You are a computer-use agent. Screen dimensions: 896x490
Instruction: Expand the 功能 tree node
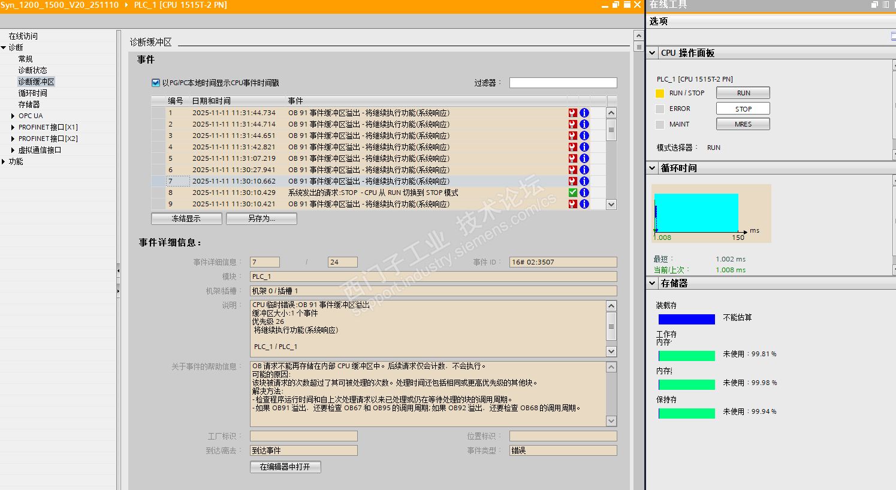pyautogui.click(x=4, y=161)
